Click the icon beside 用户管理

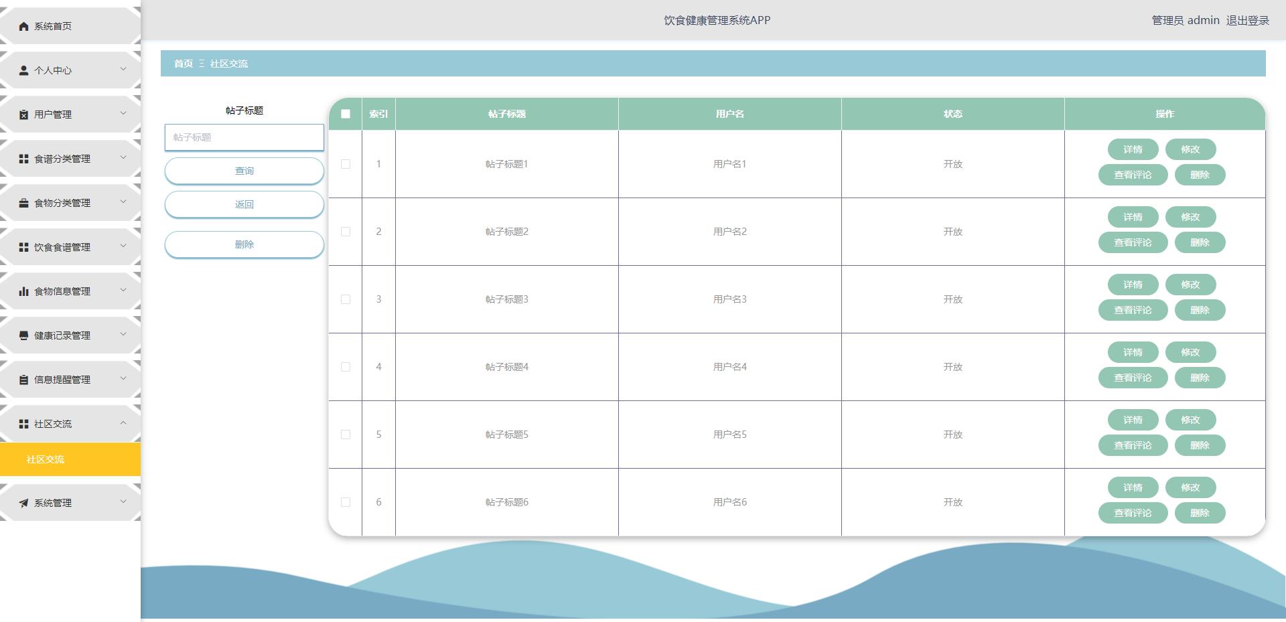click(x=24, y=114)
